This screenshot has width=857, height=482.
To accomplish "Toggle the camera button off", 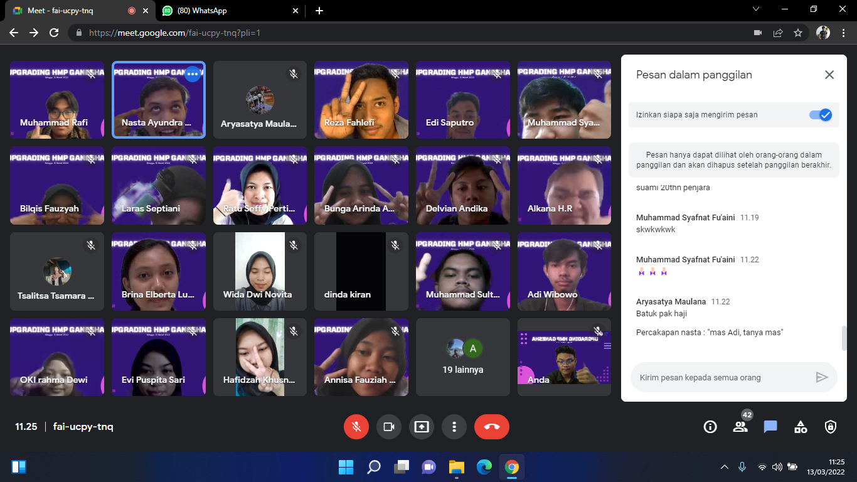I will [389, 427].
